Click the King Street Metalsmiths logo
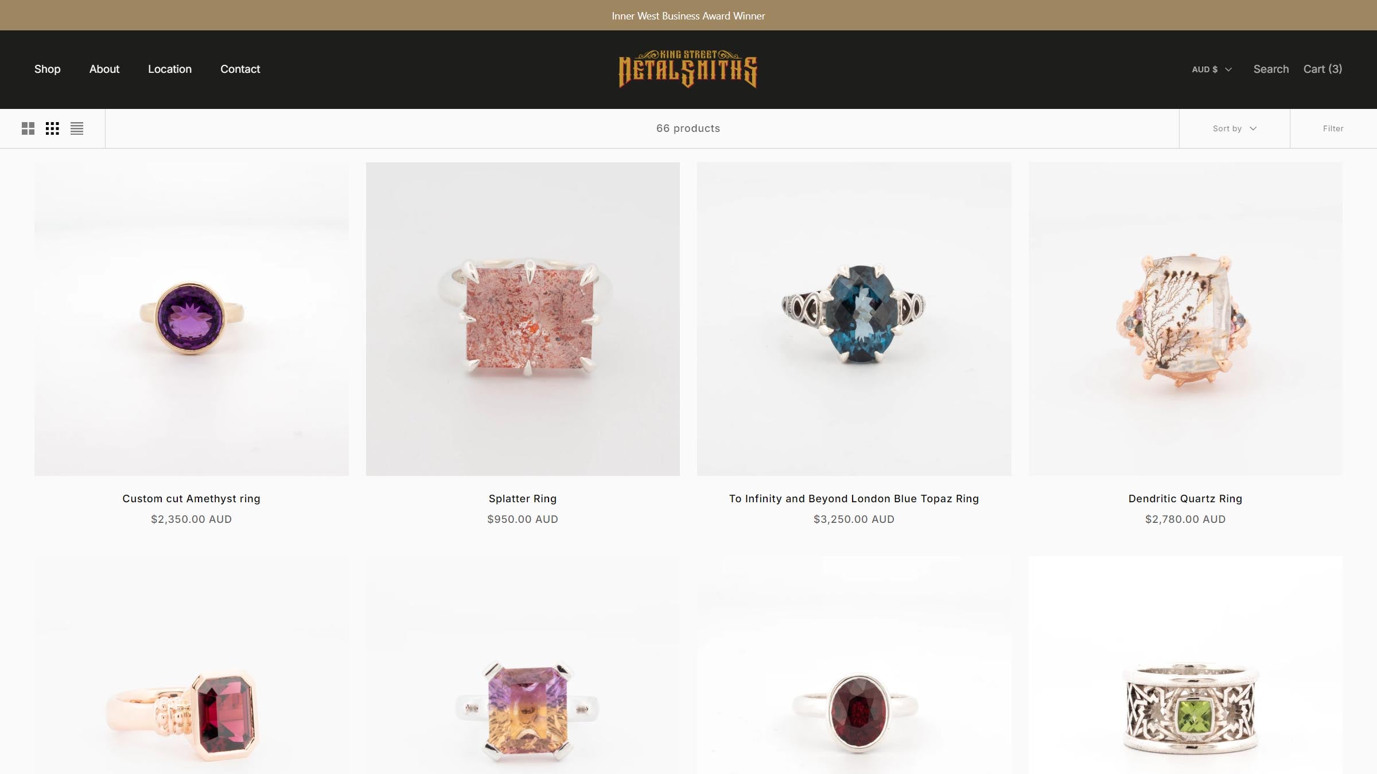 [x=688, y=69]
